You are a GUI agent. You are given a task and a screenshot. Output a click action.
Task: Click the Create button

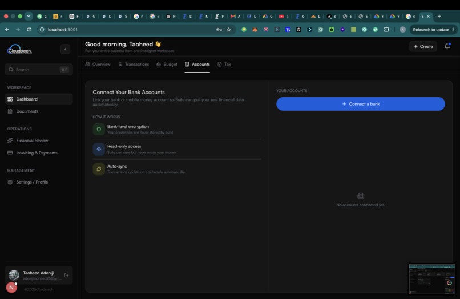coord(423,46)
